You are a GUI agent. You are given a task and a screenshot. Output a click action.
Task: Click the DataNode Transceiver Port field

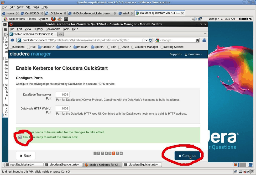pyautogui.click(x=62, y=95)
